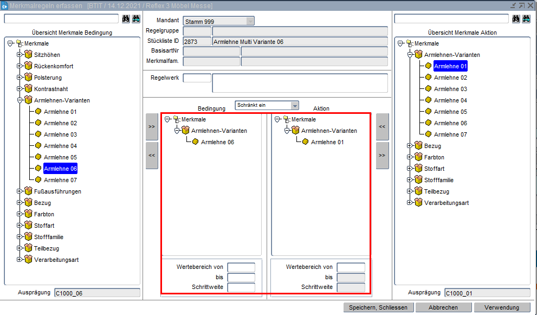The width and height of the screenshot is (537, 315).
Task: Open Verwendung via the bottom button
Action: tap(502, 307)
